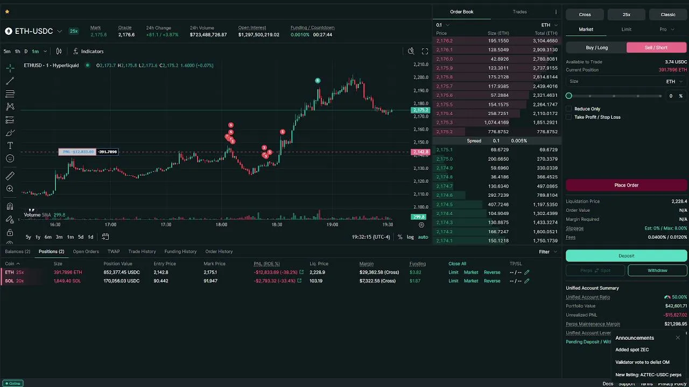Open the Funding History tab
The image size is (689, 387).
pos(180,252)
